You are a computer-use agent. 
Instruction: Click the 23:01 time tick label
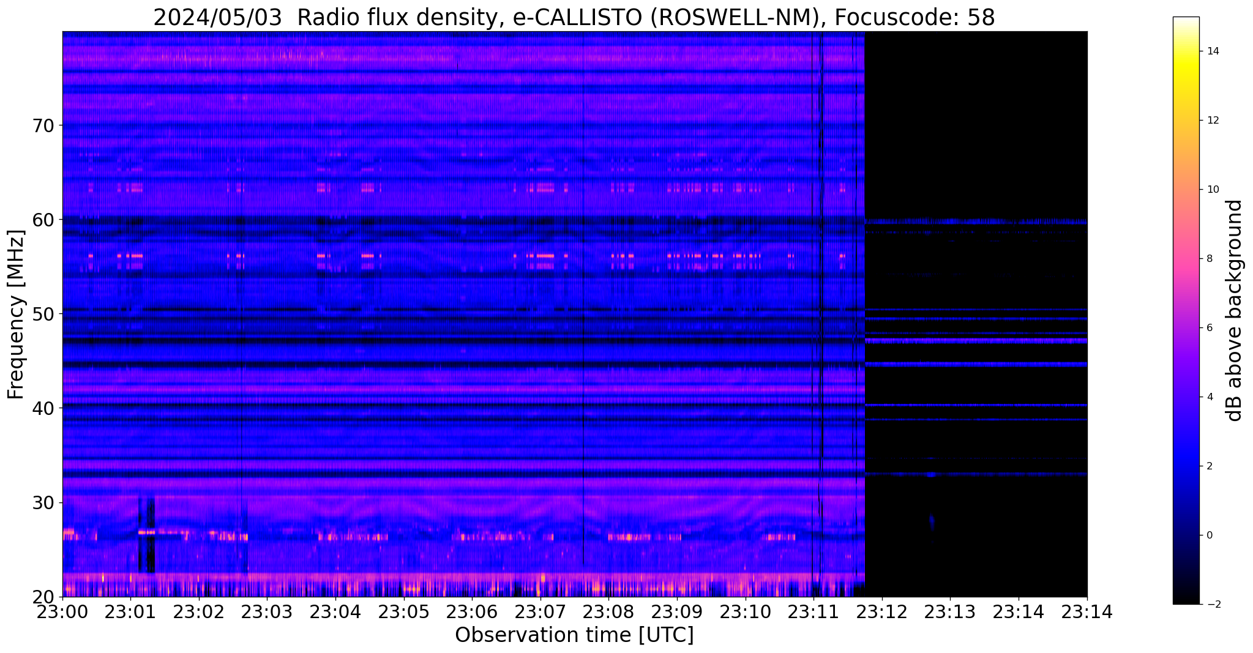(x=130, y=611)
